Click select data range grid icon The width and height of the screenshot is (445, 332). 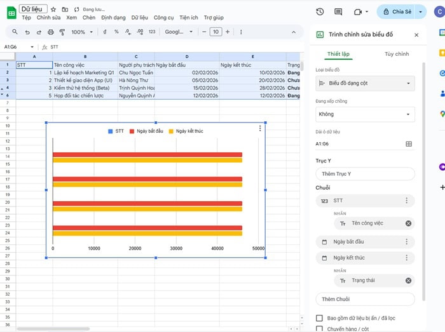click(408, 144)
